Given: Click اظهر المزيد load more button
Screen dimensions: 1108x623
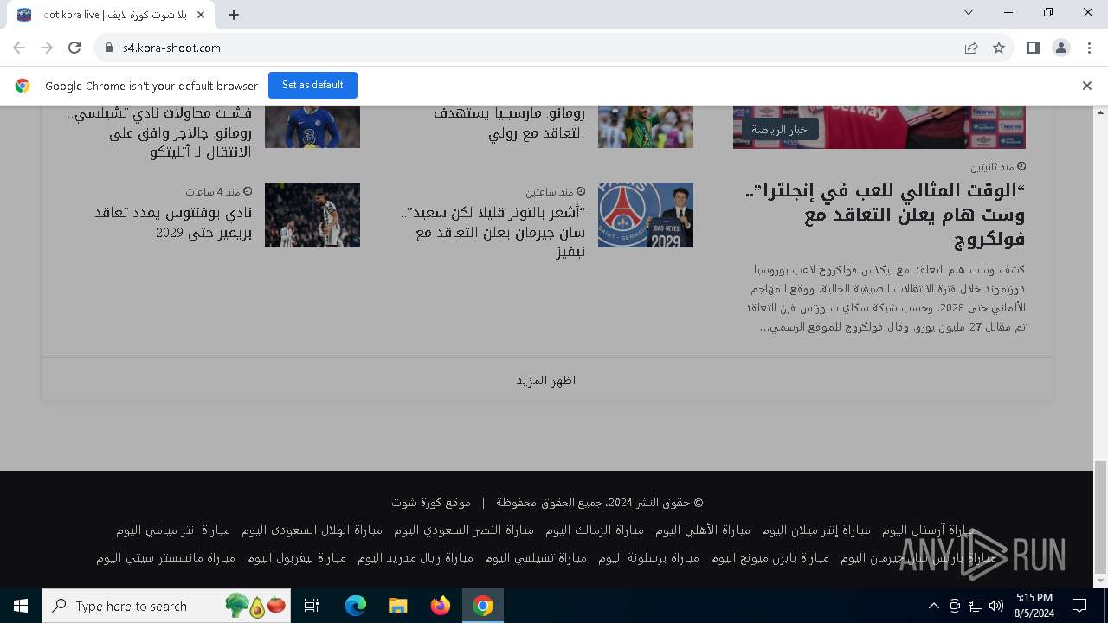Looking at the screenshot, I should 546,380.
